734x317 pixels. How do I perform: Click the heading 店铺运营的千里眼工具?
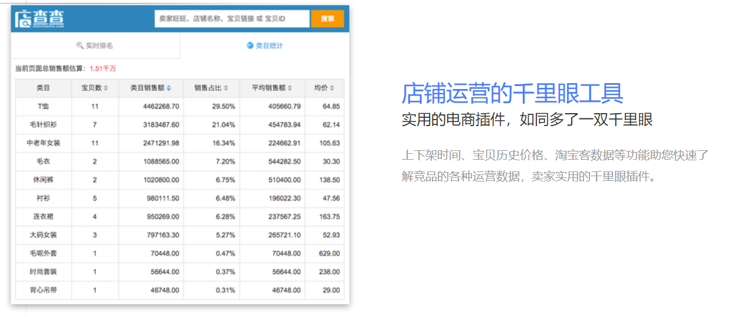click(x=512, y=93)
